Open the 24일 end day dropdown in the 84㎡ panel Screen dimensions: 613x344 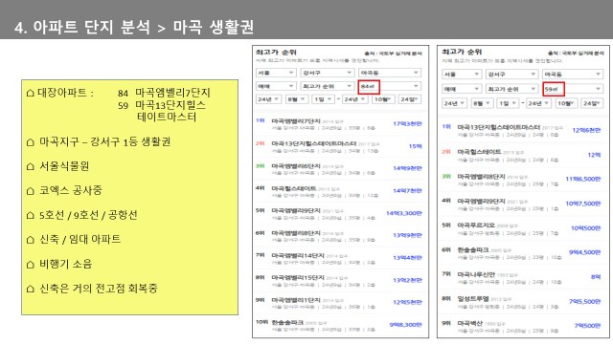[x=410, y=99]
